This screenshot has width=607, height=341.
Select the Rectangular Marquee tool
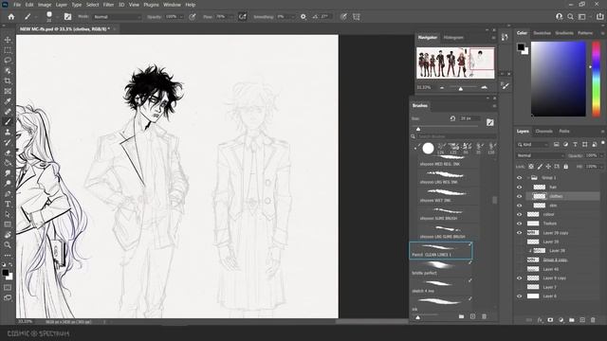pyautogui.click(x=8, y=50)
